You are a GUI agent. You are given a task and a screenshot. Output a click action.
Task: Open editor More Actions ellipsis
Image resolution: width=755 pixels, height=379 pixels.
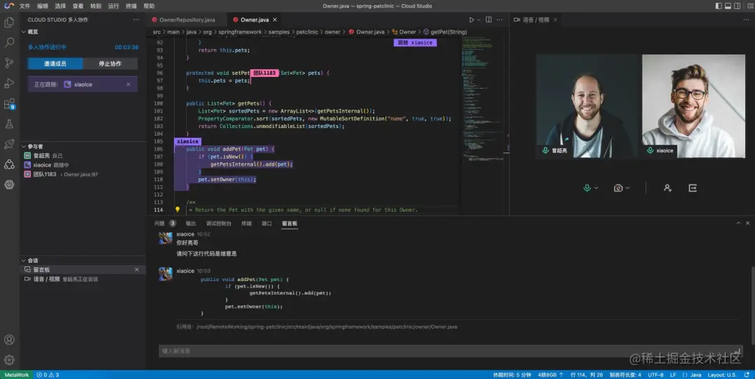click(x=499, y=20)
